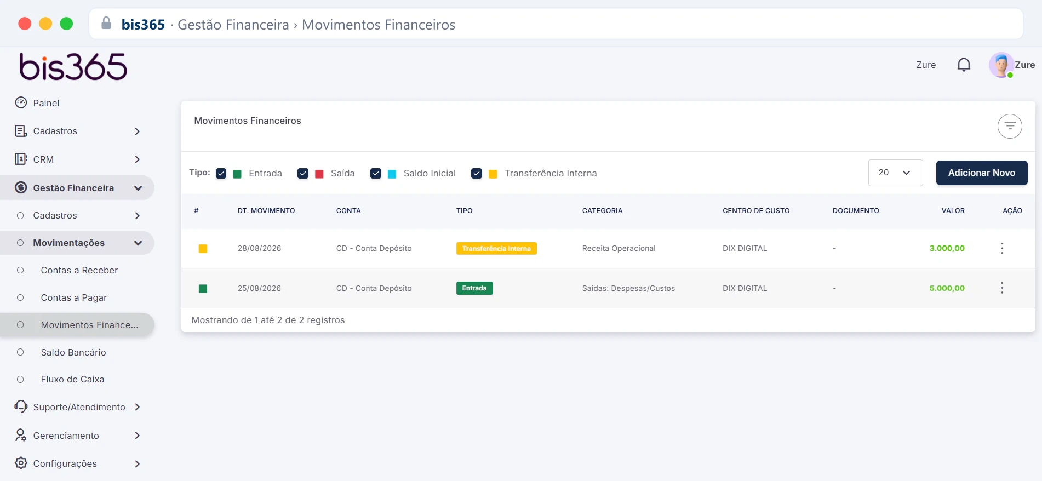Sort by VALOR column header

point(953,211)
